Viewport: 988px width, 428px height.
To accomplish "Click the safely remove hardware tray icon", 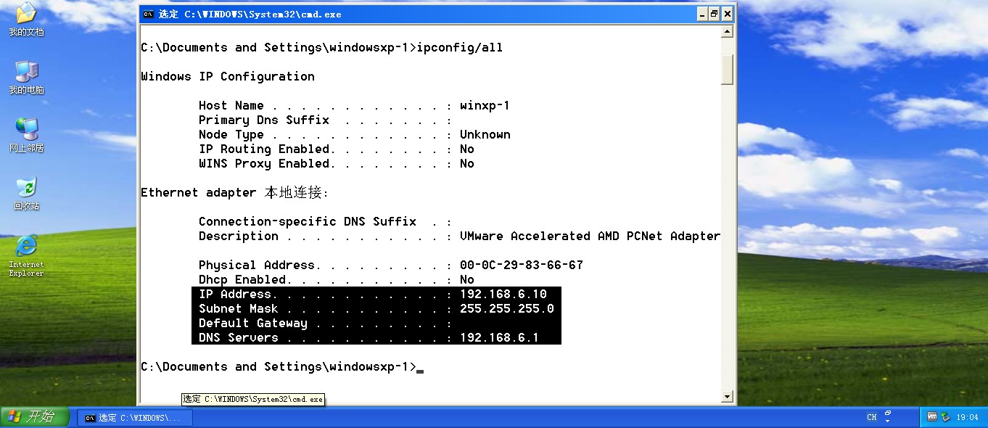I will 945,417.
